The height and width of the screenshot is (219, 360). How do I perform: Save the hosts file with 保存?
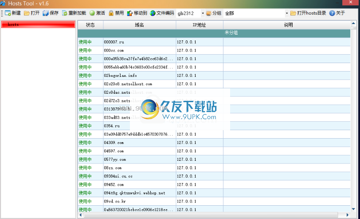pyautogui.click(x=51, y=13)
